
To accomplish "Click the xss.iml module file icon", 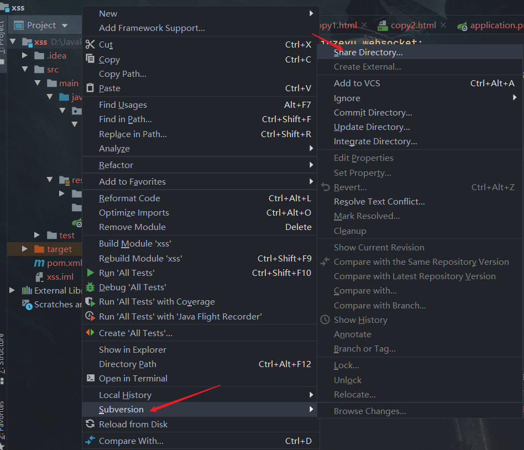I will tap(39, 277).
